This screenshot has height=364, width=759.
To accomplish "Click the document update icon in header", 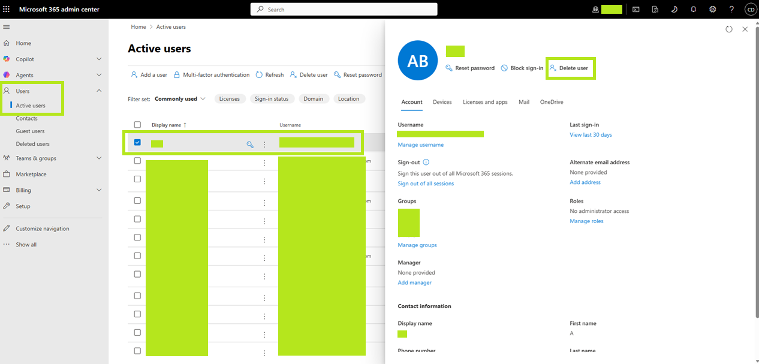I will 655,10.
